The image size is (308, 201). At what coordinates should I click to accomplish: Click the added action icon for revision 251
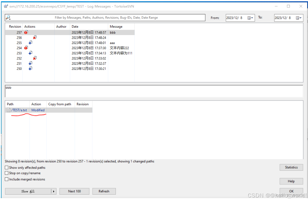click(x=30, y=63)
